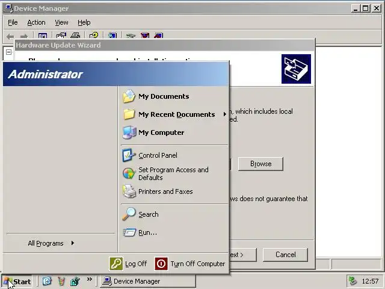Expand the quick launch overflow chevron
This screenshot has width=385, height=289.
[90, 279]
